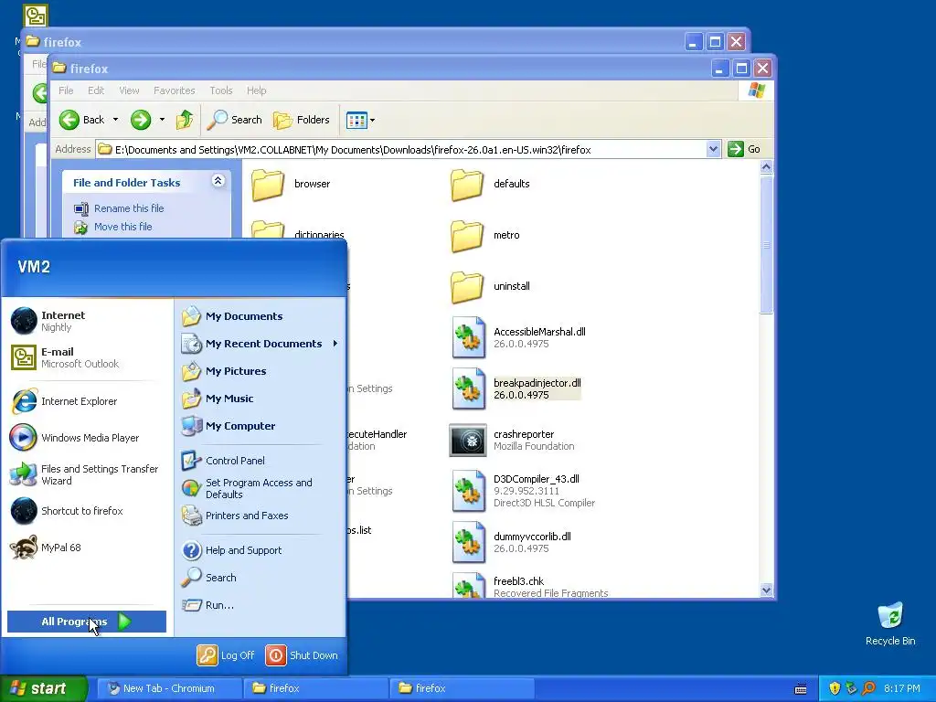Viewport: 936px width, 702px height.
Task: Open the Back history dropdown arrow
Action: [116, 120]
